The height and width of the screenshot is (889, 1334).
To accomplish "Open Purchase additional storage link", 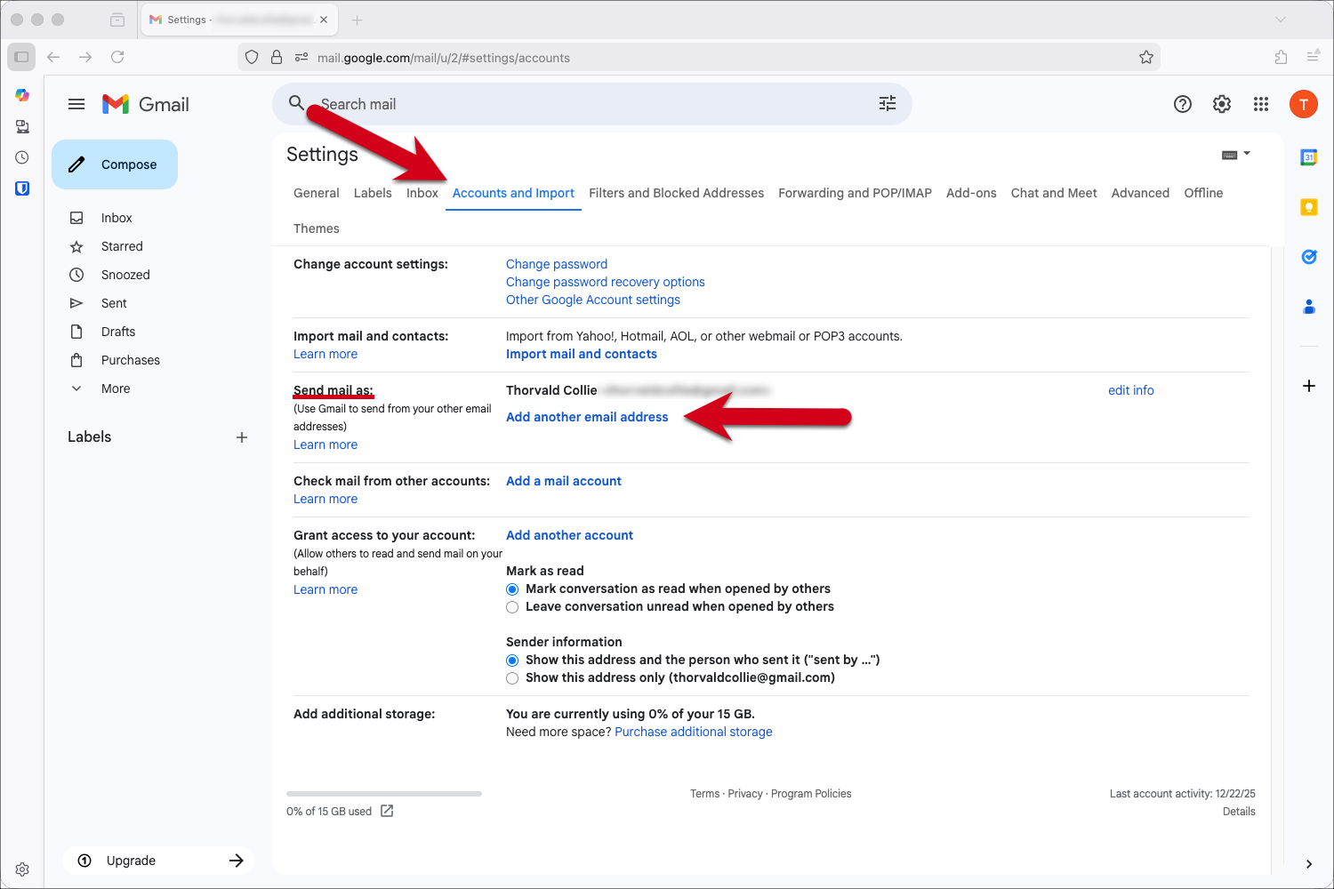I will 693,731.
